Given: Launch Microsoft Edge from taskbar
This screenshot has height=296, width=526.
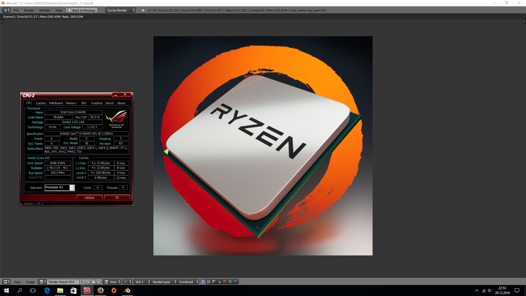Looking at the screenshot, I should pyautogui.click(x=47, y=291).
